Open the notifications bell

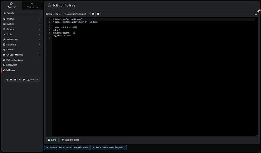point(258,11)
